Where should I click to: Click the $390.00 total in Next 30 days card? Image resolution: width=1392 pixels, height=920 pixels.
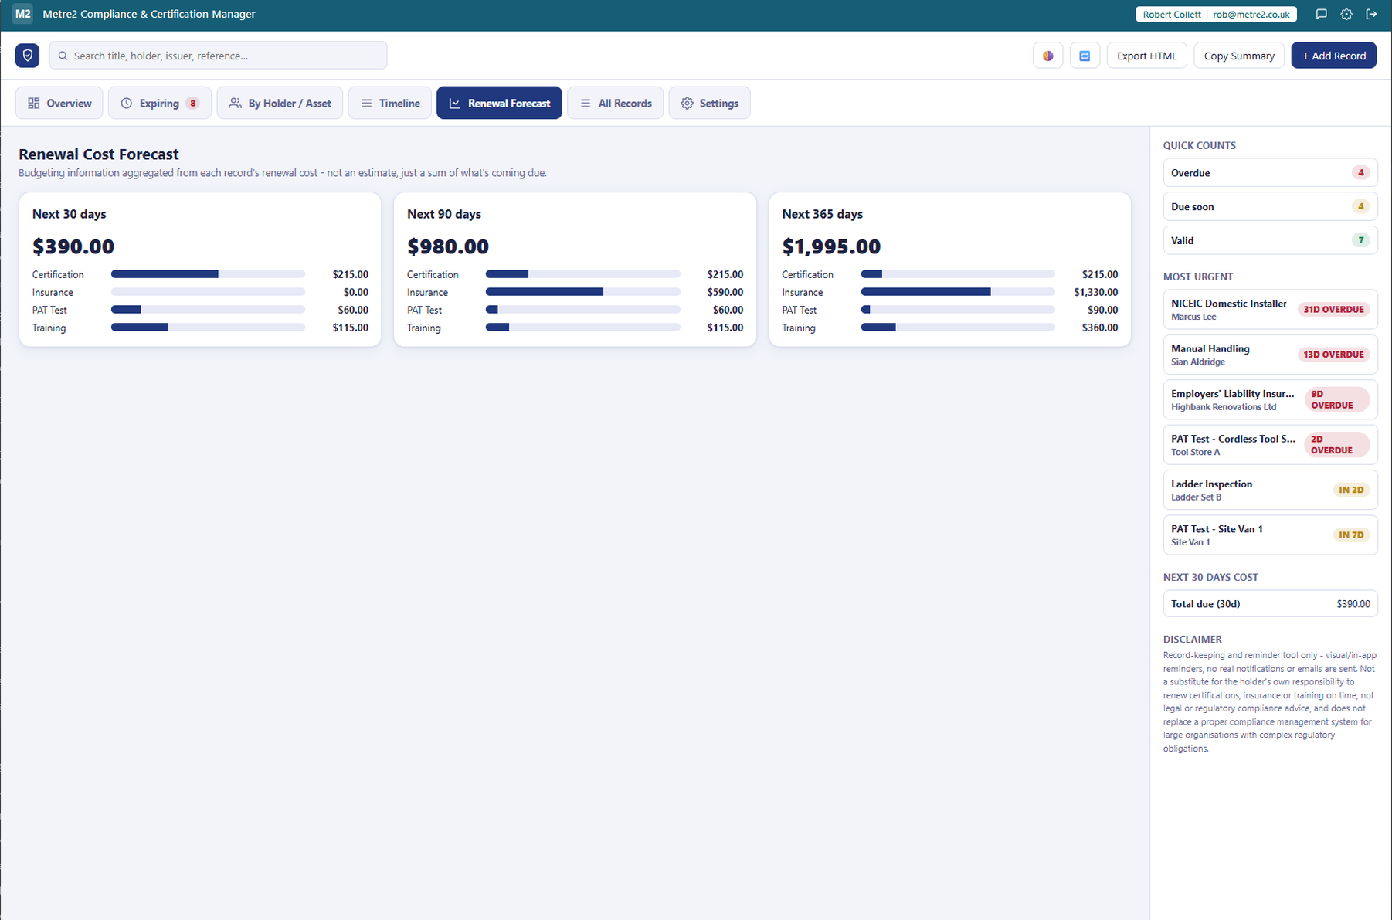(73, 246)
